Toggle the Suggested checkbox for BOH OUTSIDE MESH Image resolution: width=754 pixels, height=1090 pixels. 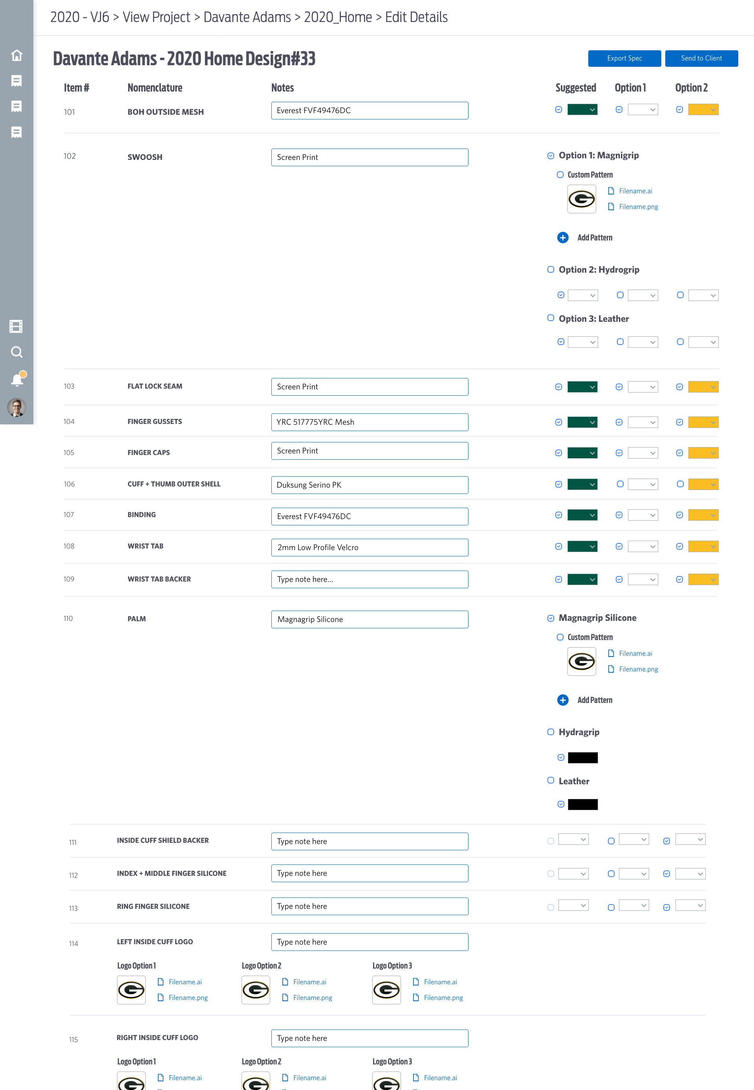558,109
